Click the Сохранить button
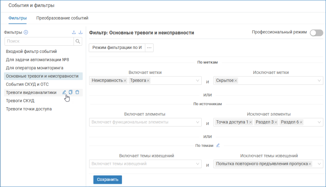Image resolution: width=326 pixels, height=187 pixels. click(x=108, y=179)
